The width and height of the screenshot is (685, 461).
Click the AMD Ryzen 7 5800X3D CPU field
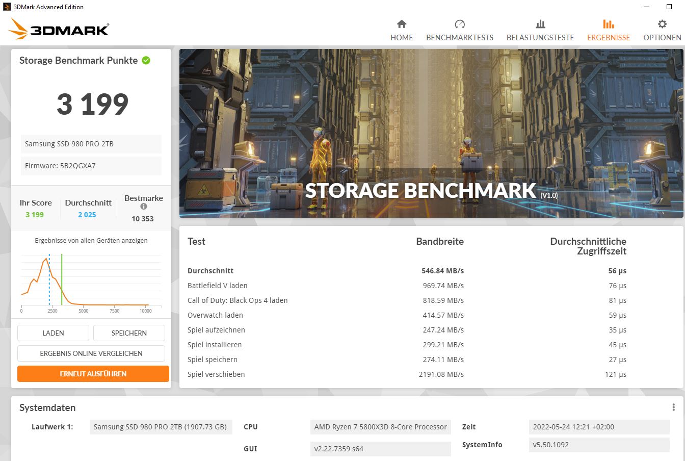pyautogui.click(x=380, y=427)
